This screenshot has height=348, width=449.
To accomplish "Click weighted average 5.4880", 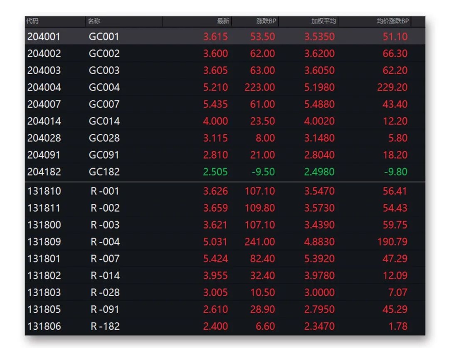I will (x=319, y=104).
